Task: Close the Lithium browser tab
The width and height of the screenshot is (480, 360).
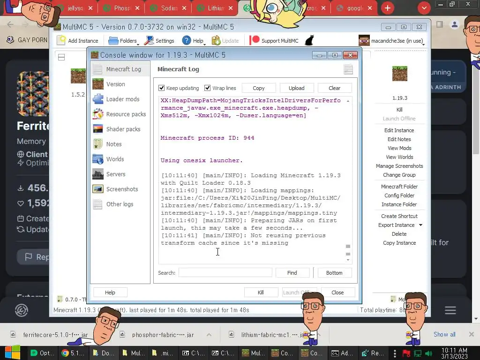Action: pos(231,8)
